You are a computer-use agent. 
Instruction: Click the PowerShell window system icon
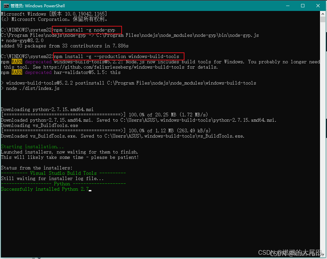(6, 6)
